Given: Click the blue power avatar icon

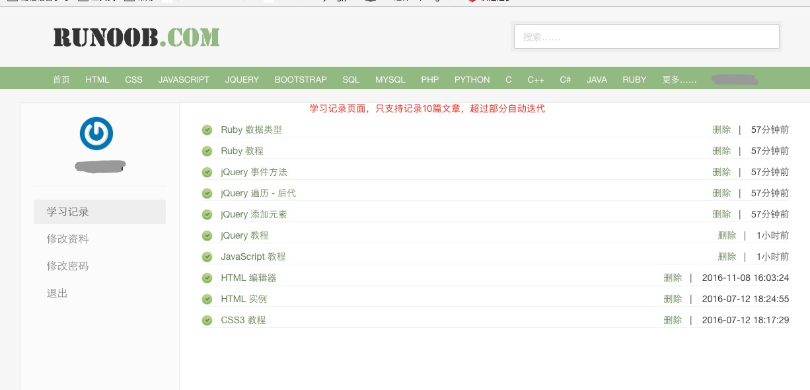Looking at the screenshot, I should click(x=96, y=134).
